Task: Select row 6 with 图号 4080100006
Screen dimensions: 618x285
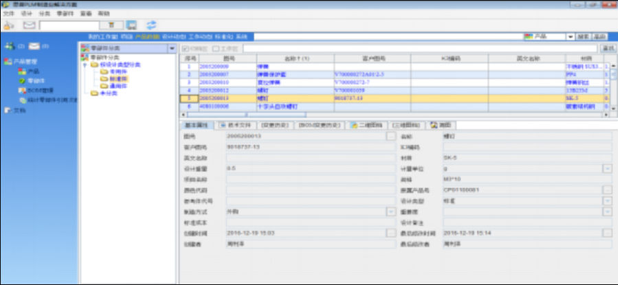Action: pos(392,106)
